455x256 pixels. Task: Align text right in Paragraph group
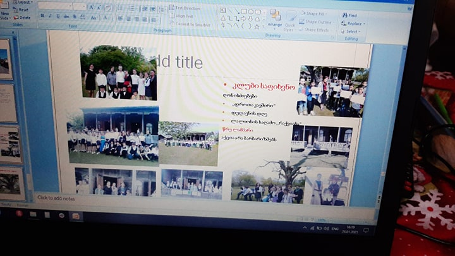[136, 19]
